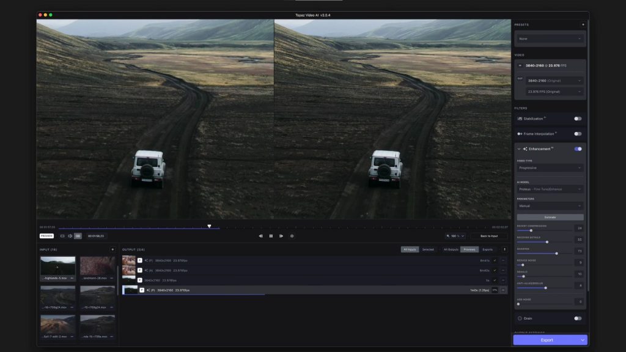Select the Selected filter tab
The width and height of the screenshot is (626, 352).
tap(428, 249)
